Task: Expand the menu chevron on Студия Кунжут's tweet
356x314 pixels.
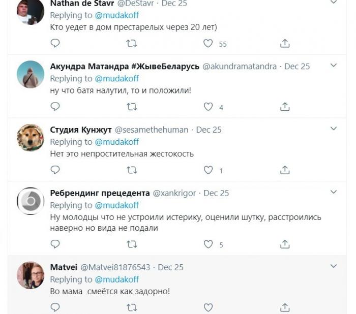Action: [334, 129]
